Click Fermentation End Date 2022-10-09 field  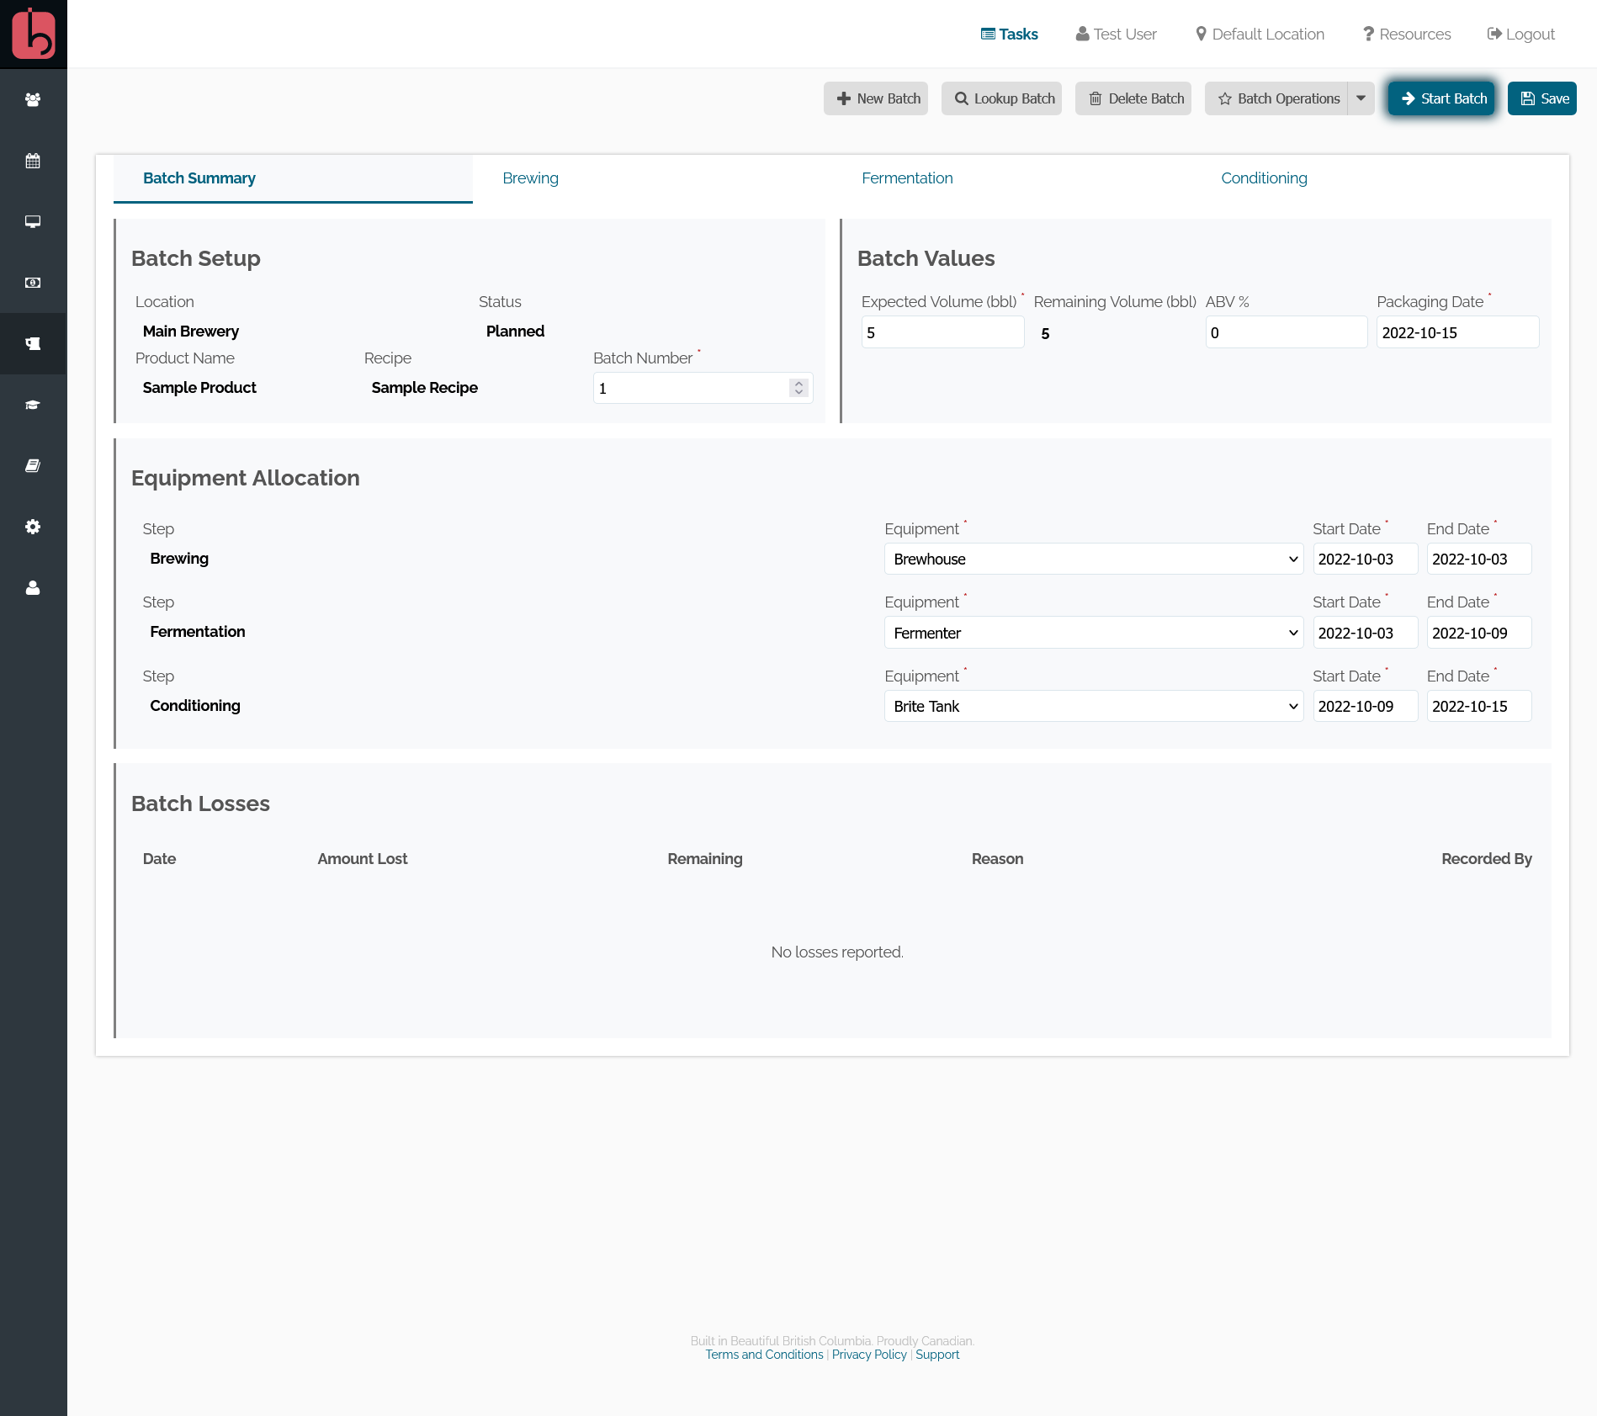[1479, 633]
